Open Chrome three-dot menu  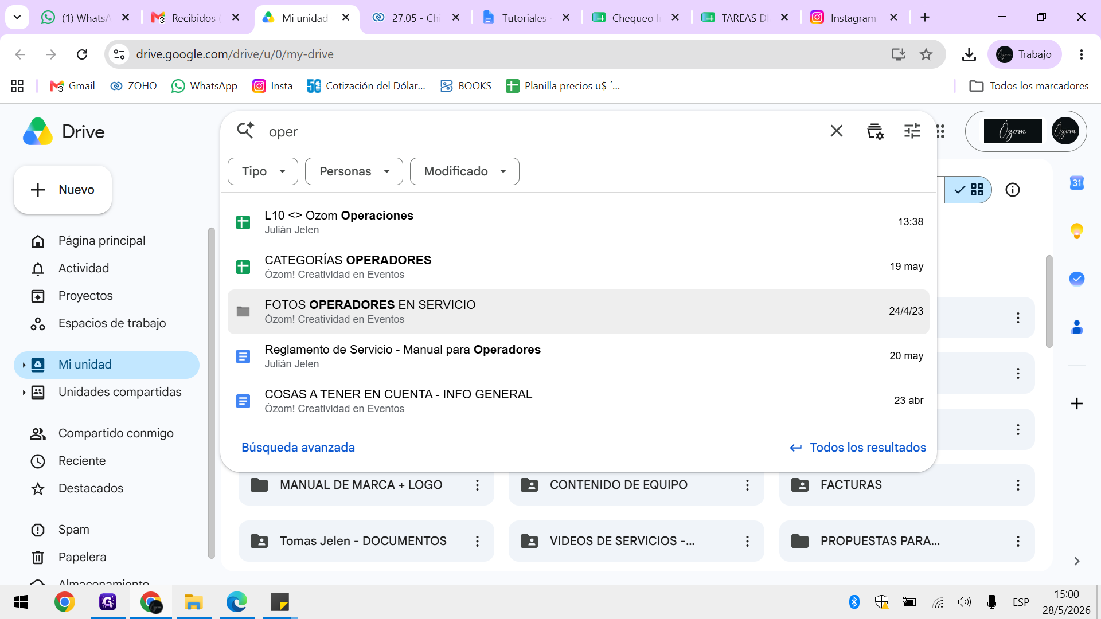[x=1082, y=54]
